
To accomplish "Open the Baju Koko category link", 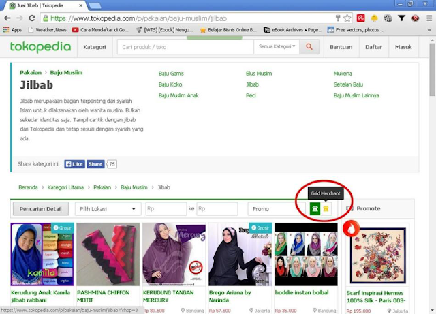I will (x=170, y=84).
